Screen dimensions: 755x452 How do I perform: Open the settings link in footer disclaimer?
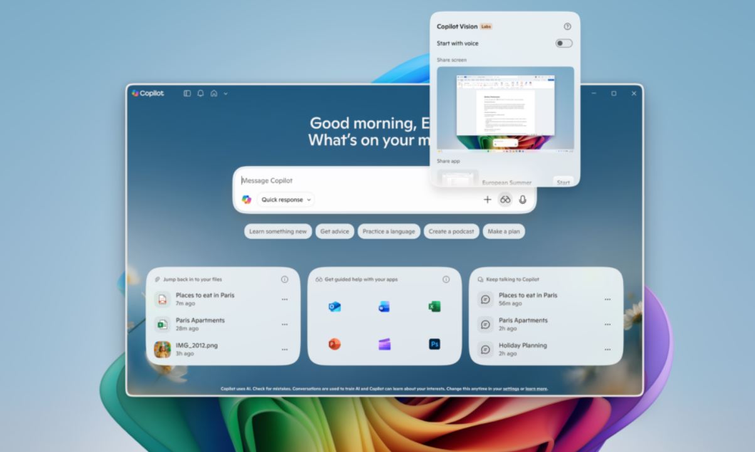click(x=511, y=389)
